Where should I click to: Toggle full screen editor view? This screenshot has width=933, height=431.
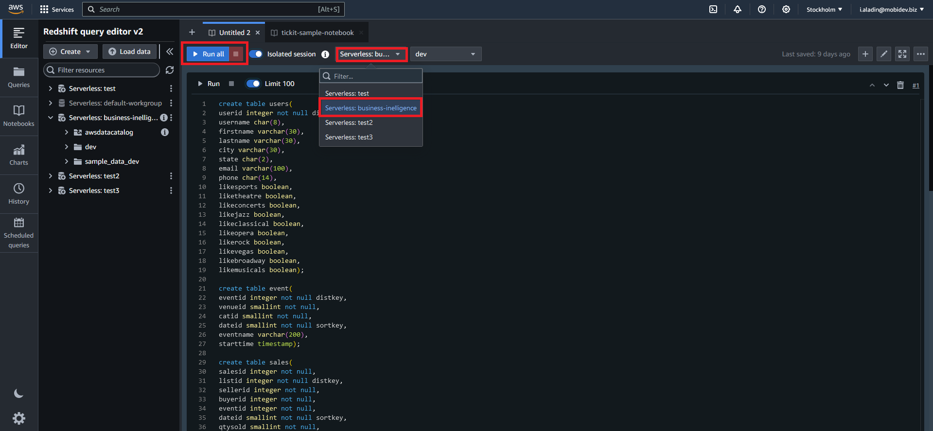pos(902,54)
